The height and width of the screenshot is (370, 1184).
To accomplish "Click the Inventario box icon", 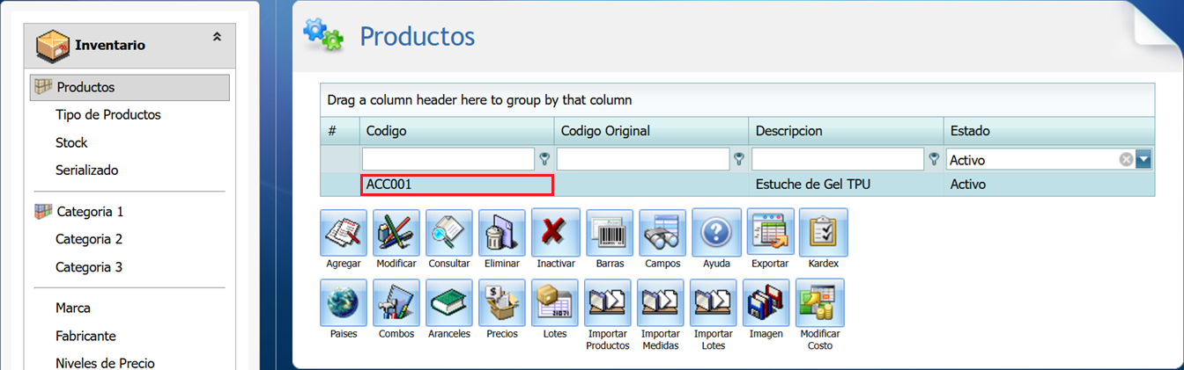I will (x=53, y=46).
